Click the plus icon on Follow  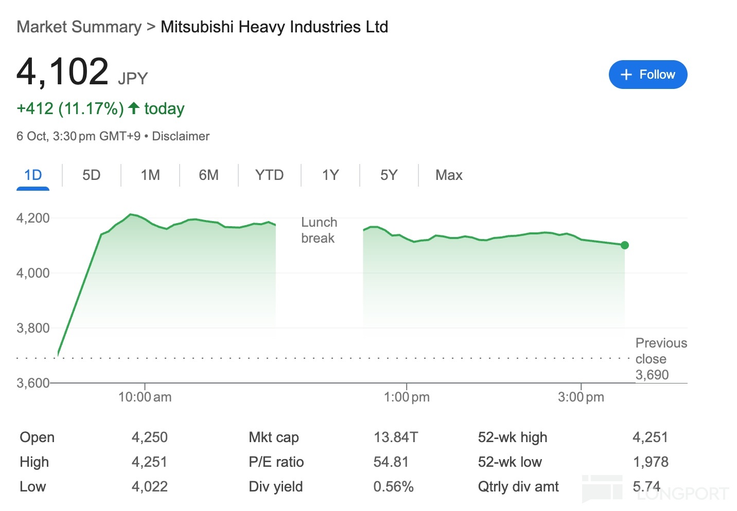coord(626,75)
